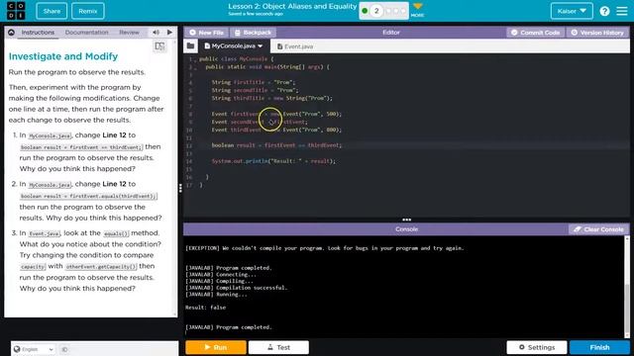
Task: Open the Event.java editor tab
Action: (x=295, y=46)
